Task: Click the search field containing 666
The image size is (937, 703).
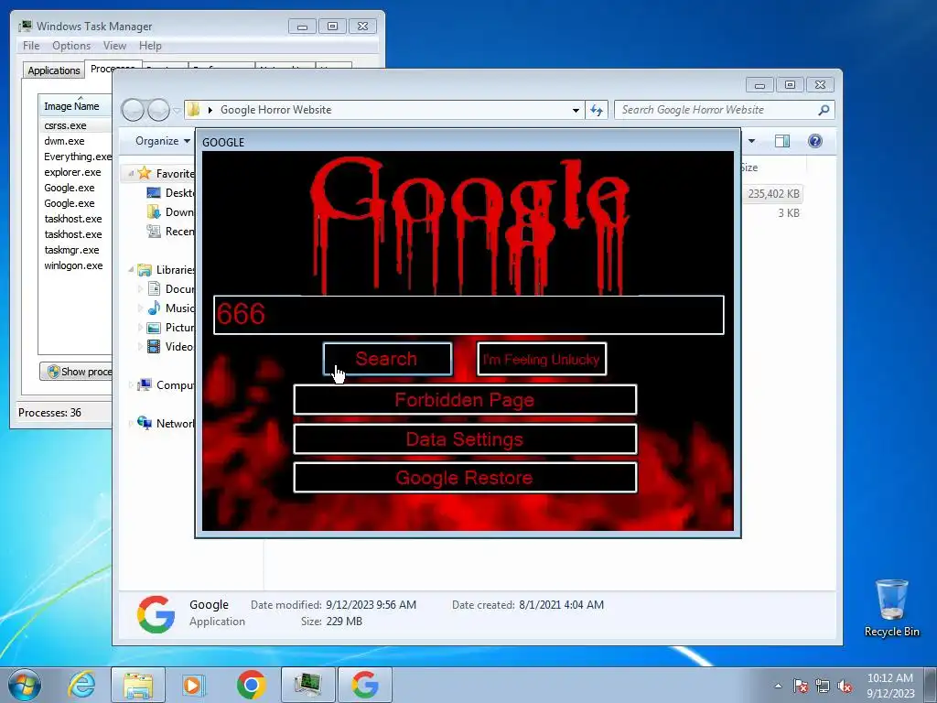Action: 468,315
